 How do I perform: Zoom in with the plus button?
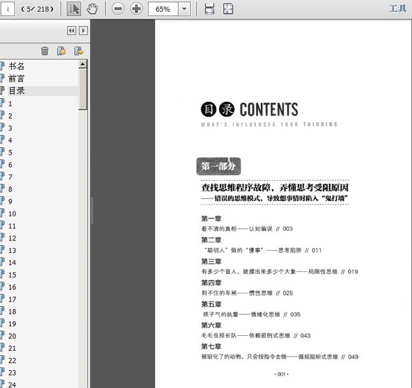pos(137,9)
